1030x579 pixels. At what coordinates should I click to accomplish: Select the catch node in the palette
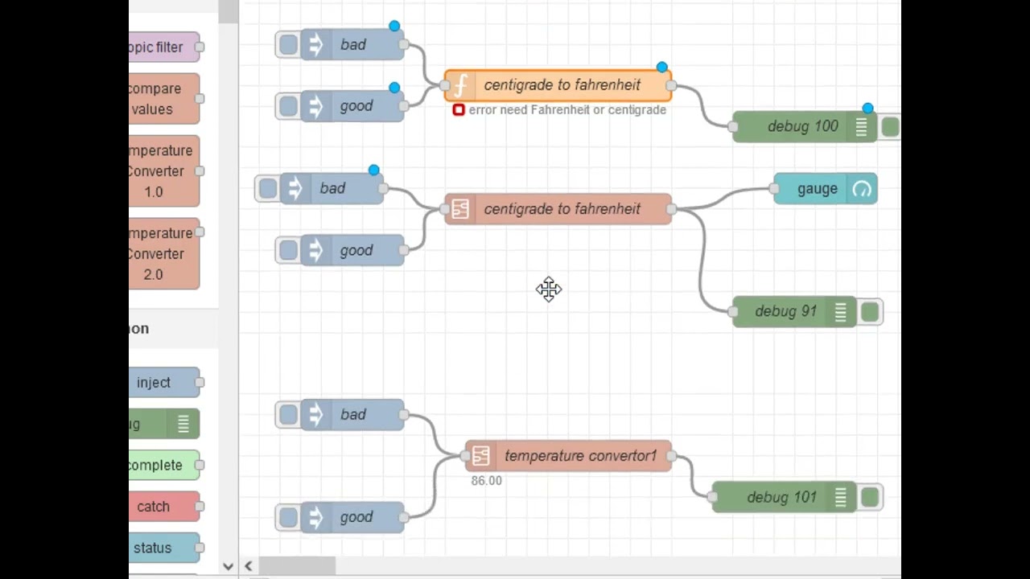click(164, 507)
